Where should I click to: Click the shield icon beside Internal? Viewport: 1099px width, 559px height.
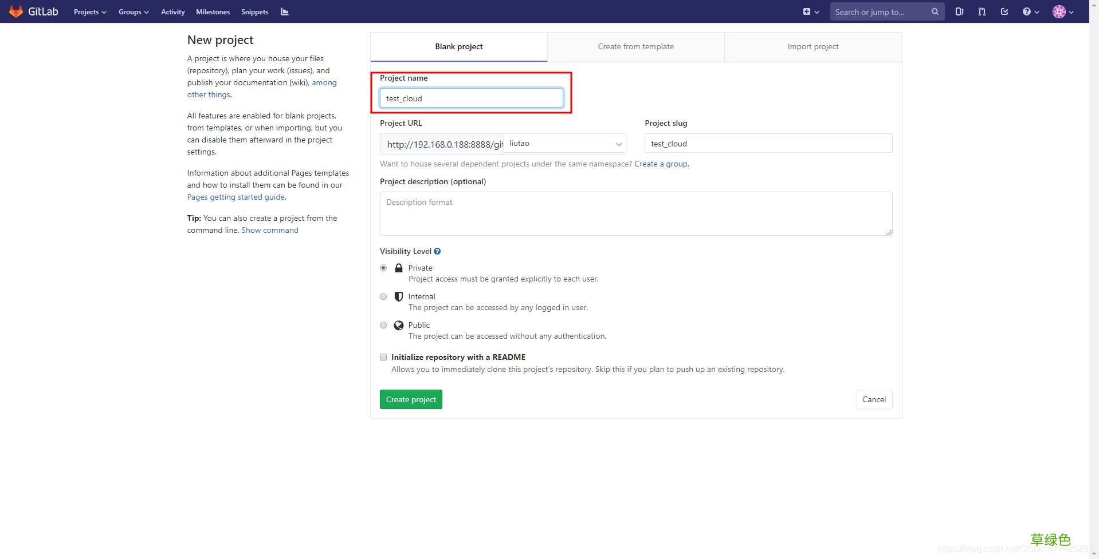(399, 296)
